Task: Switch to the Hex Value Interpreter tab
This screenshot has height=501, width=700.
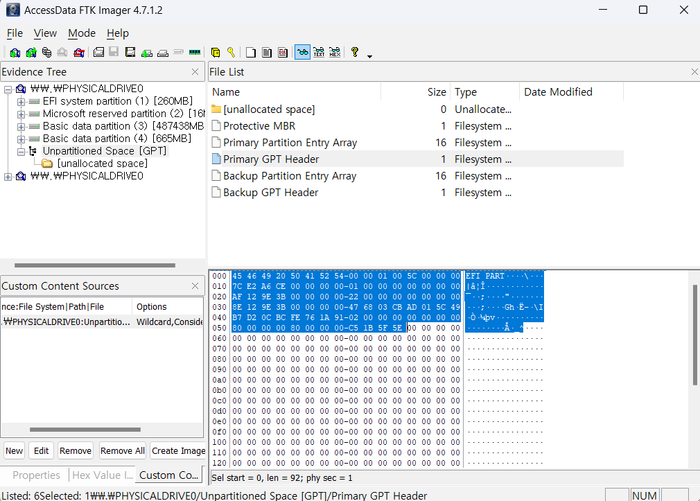Action: click(x=103, y=475)
